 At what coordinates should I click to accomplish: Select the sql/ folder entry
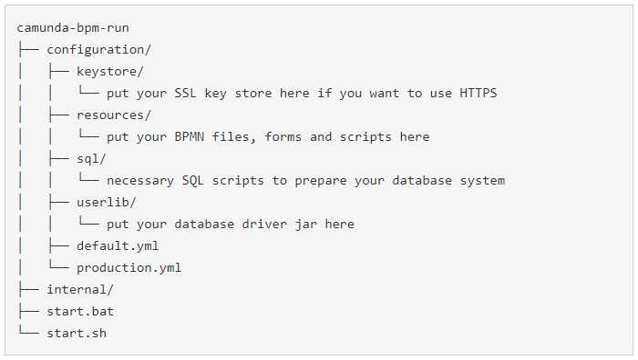[x=91, y=159]
